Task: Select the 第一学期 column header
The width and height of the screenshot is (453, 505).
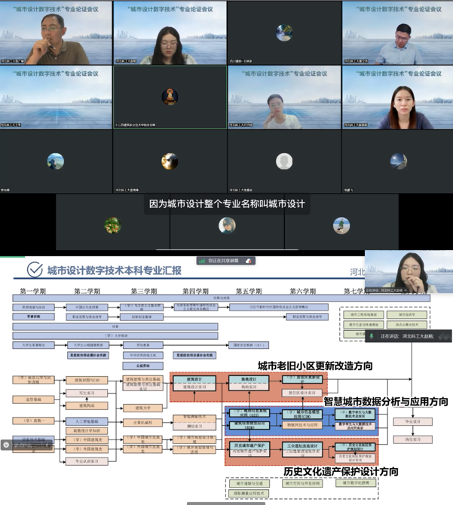Action: click(35, 291)
